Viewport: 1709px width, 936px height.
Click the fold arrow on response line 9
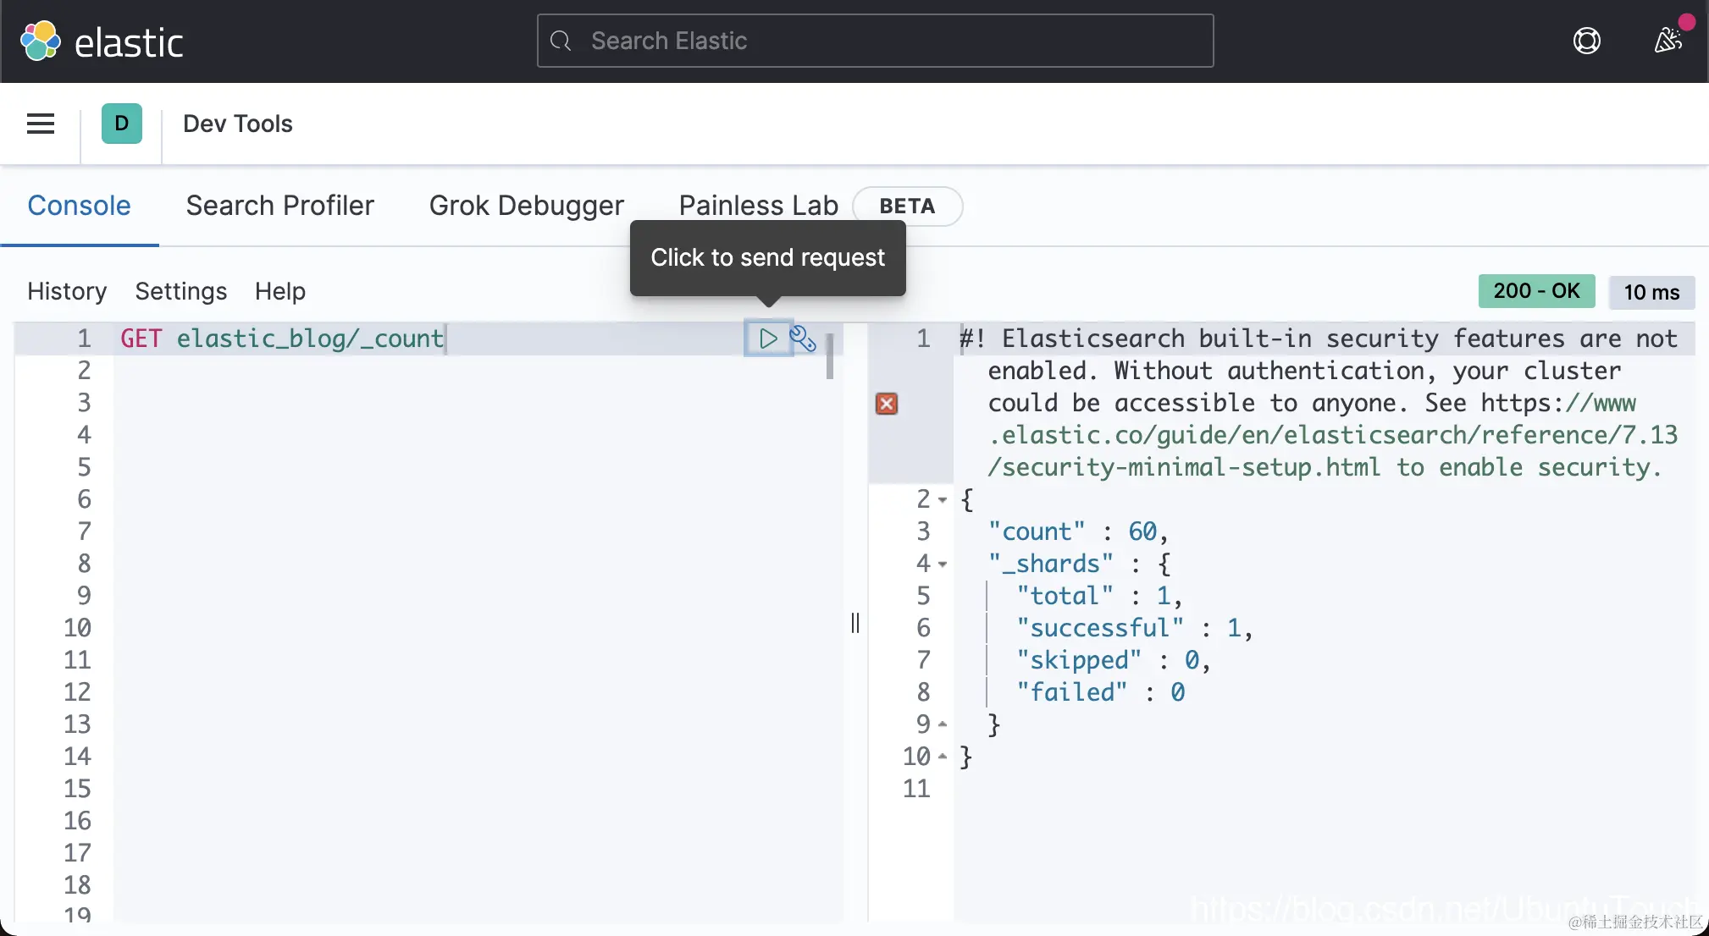tap(943, 724)
